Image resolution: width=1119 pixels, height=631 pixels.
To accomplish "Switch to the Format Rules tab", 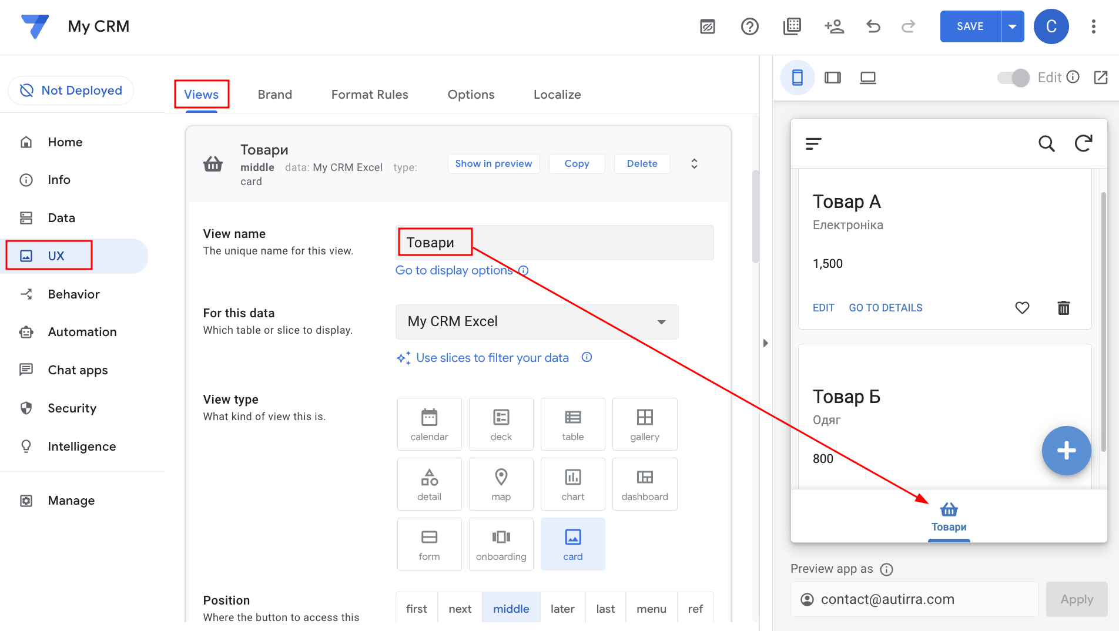I will click(x=370, y=95).
